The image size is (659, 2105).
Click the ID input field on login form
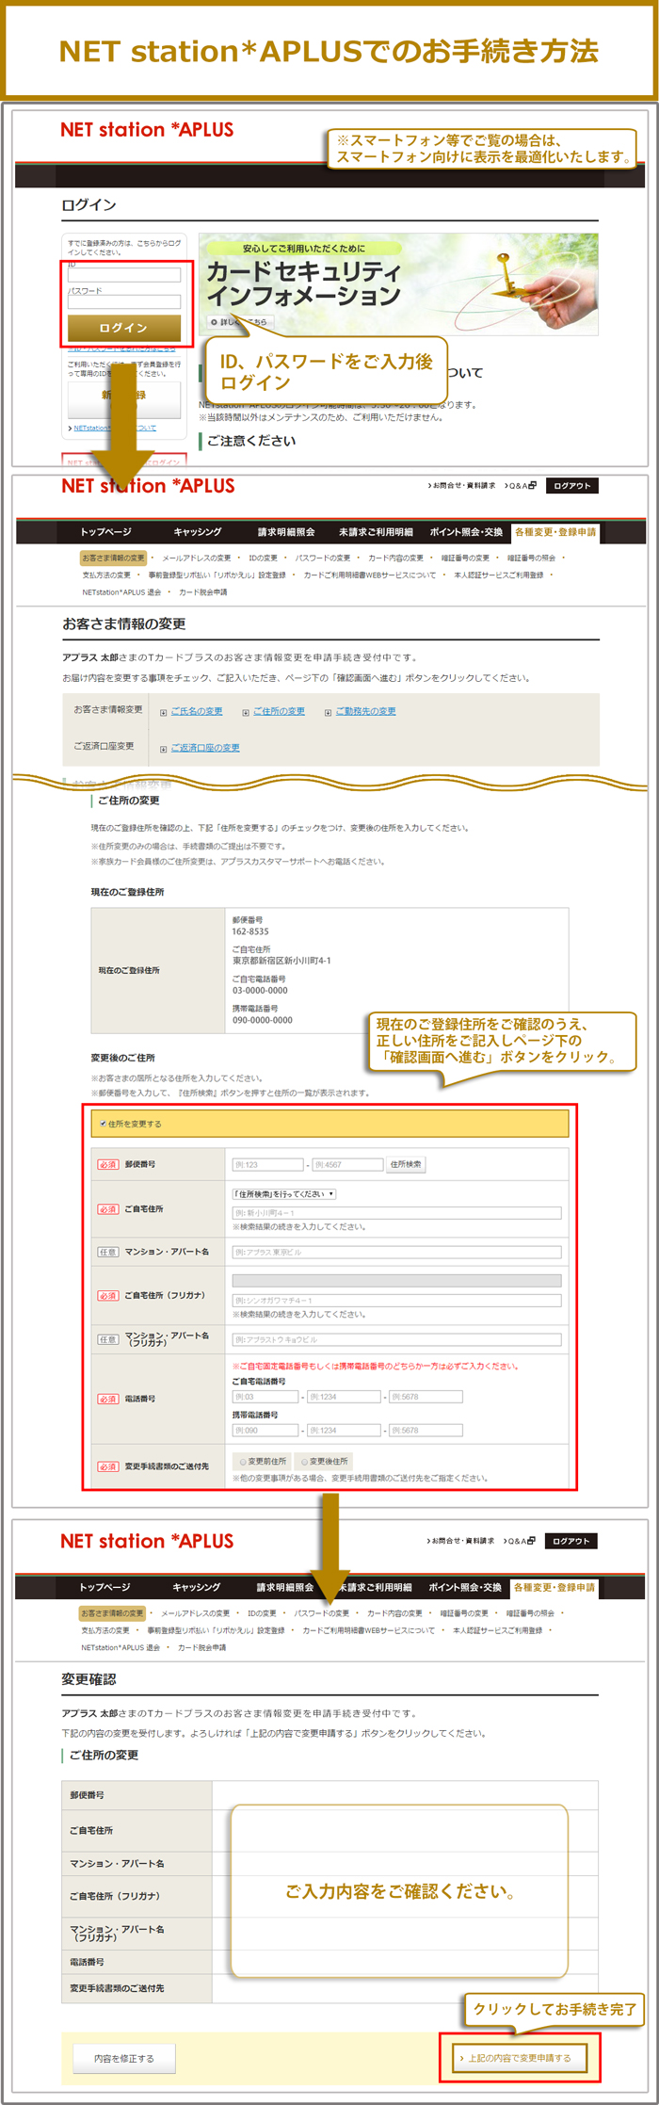(x=124, y=275)
